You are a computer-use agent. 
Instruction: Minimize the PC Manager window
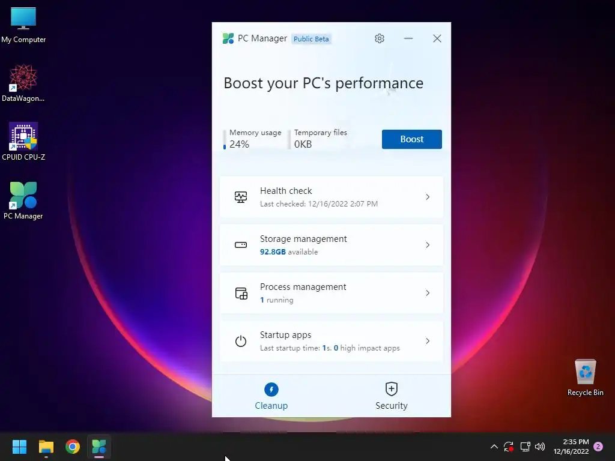click(x=408, y=38)
